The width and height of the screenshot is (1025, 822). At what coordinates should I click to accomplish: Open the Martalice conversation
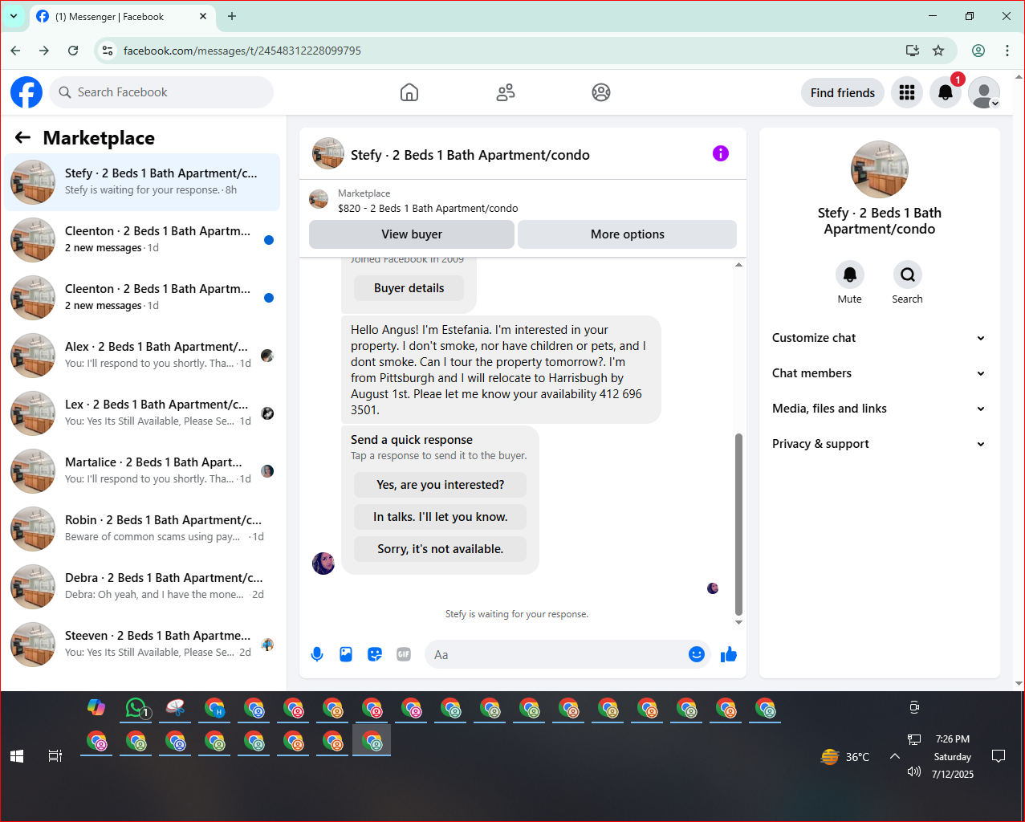tap(142, 471)
